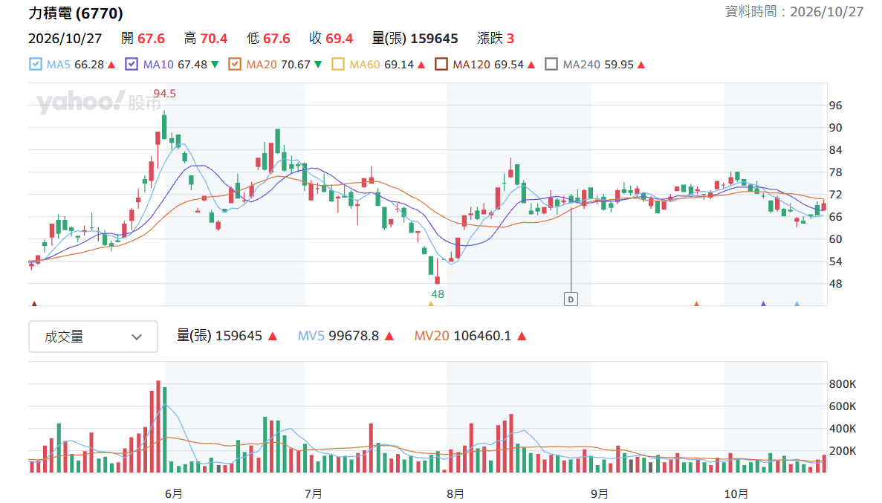
Task: Click the dark brown event triangle on the price chart baseline
Action: click(x=34, y=304)
